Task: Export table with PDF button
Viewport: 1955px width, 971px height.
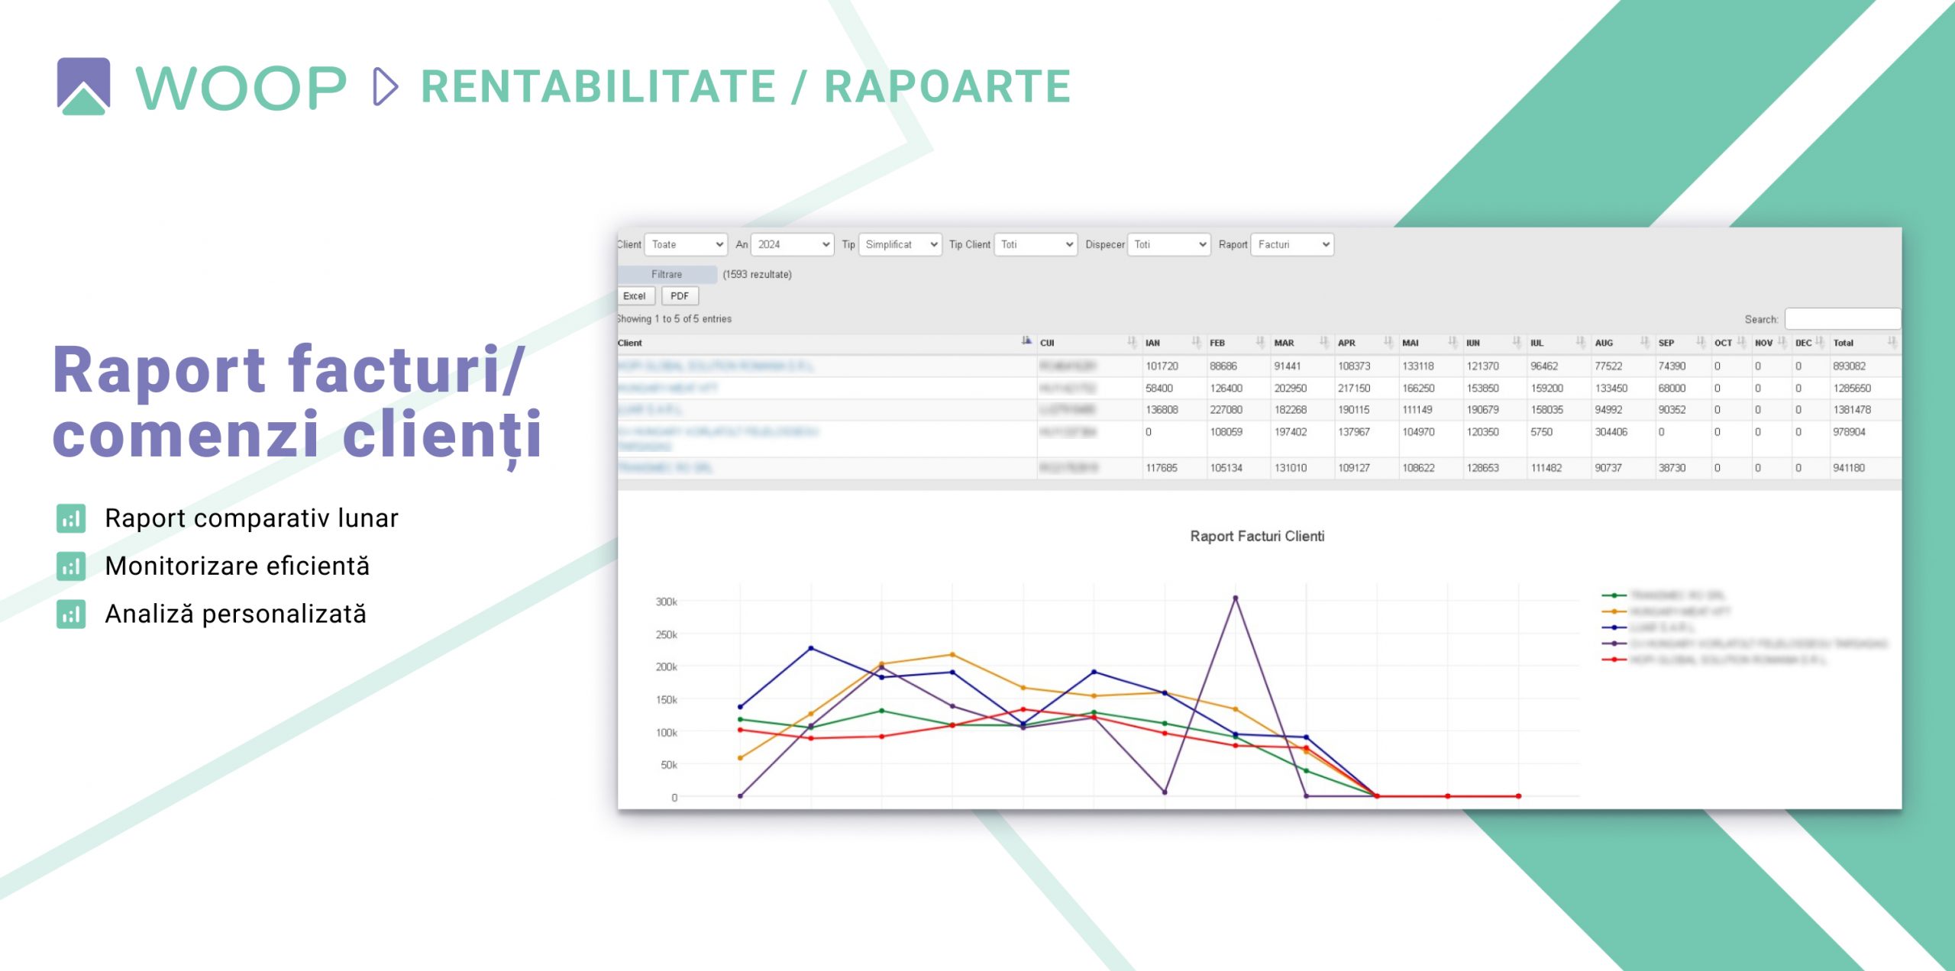Action: (x=680, y=296)
